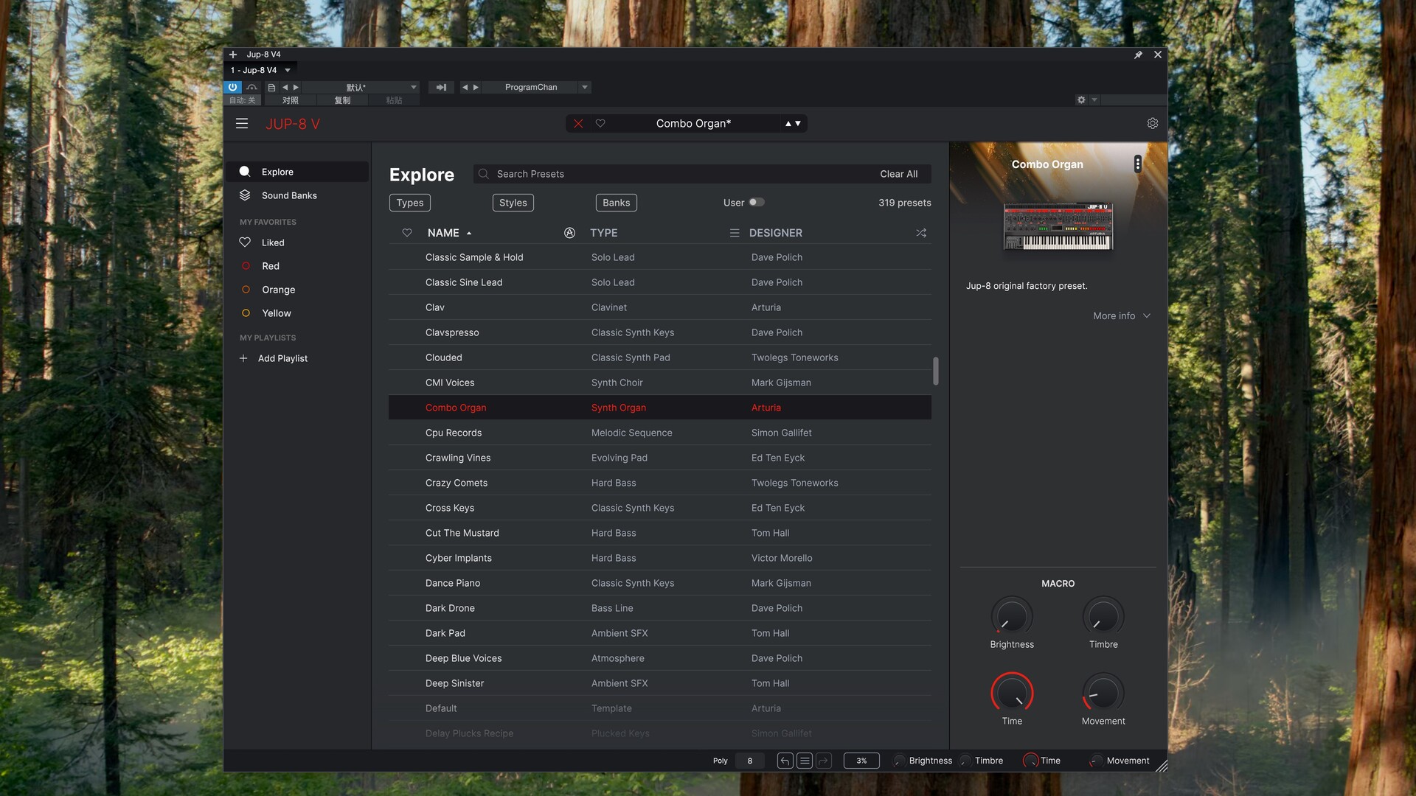Click the 复制 copy button
This screenshot has height=796, width=1416.
[342, 100]
